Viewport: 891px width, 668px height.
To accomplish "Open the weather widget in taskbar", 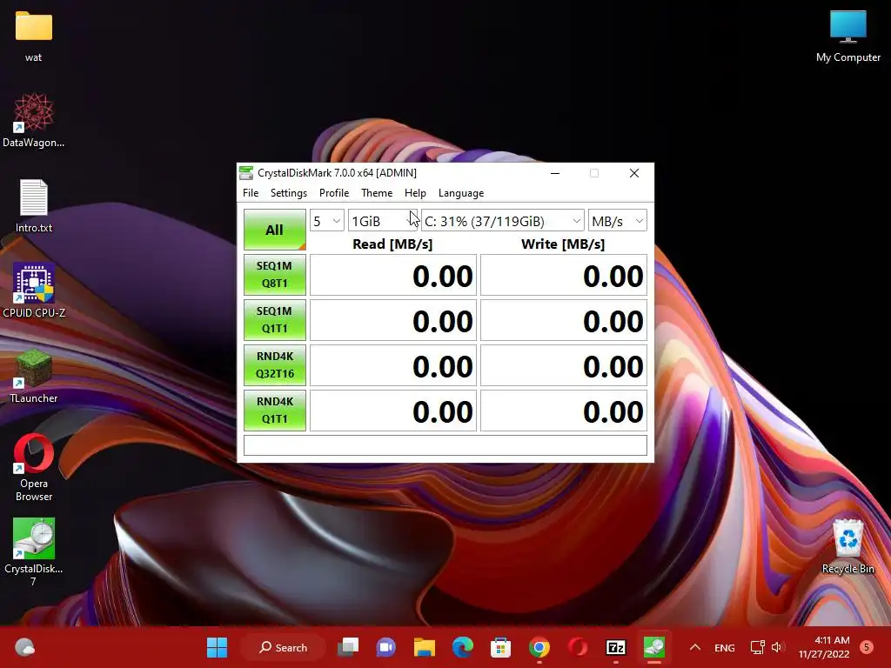I will tap(24, 647).
